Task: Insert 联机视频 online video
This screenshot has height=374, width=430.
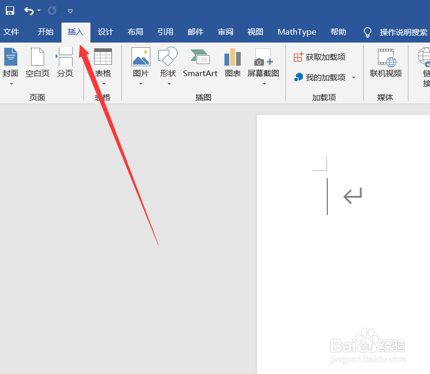Action: [x=386, y=63]
